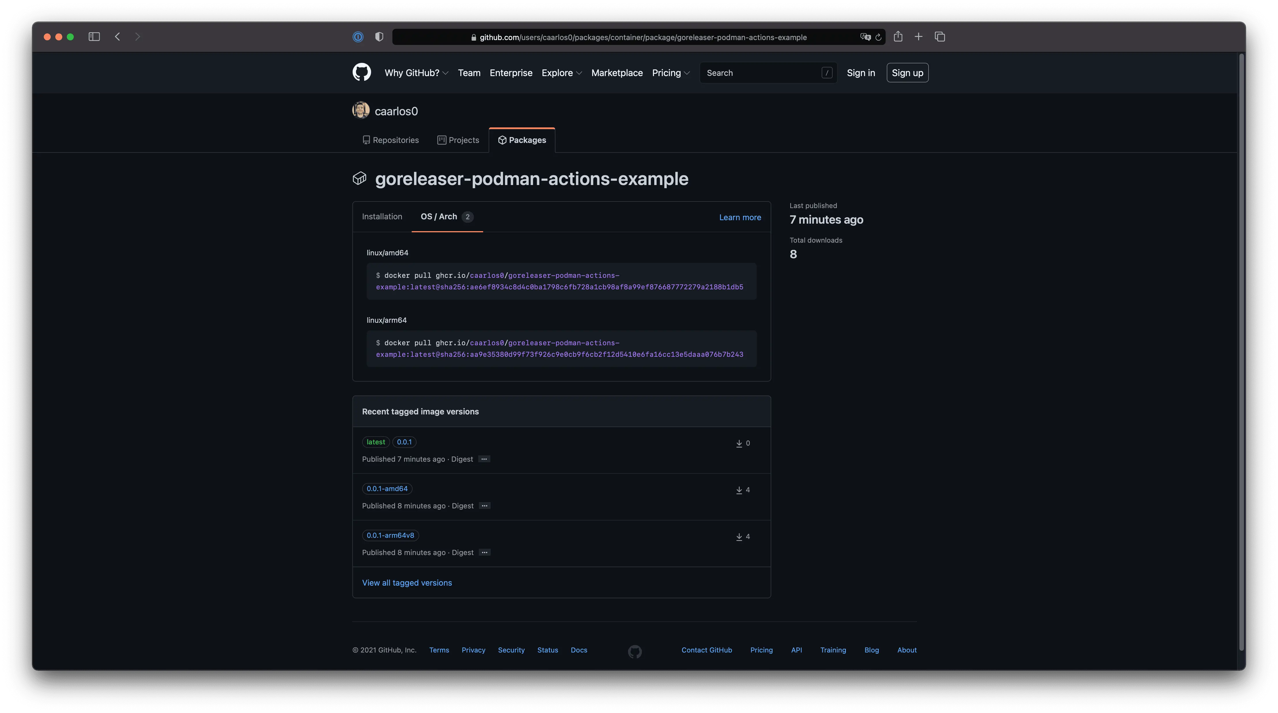Click the '7 minutes ago' last published value
1278x713 pixels.
coord(826,219)
